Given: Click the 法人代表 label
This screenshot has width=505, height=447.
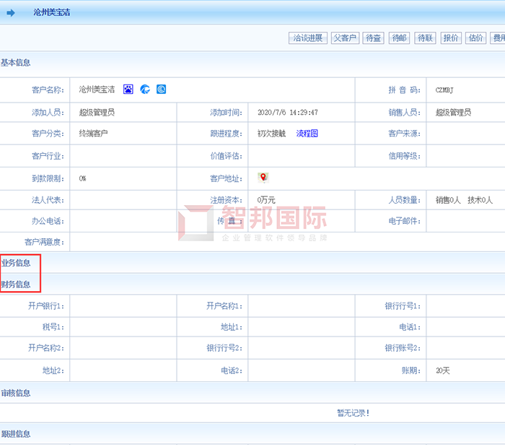Looking at the screenshot, I should [x=48, y=200].
